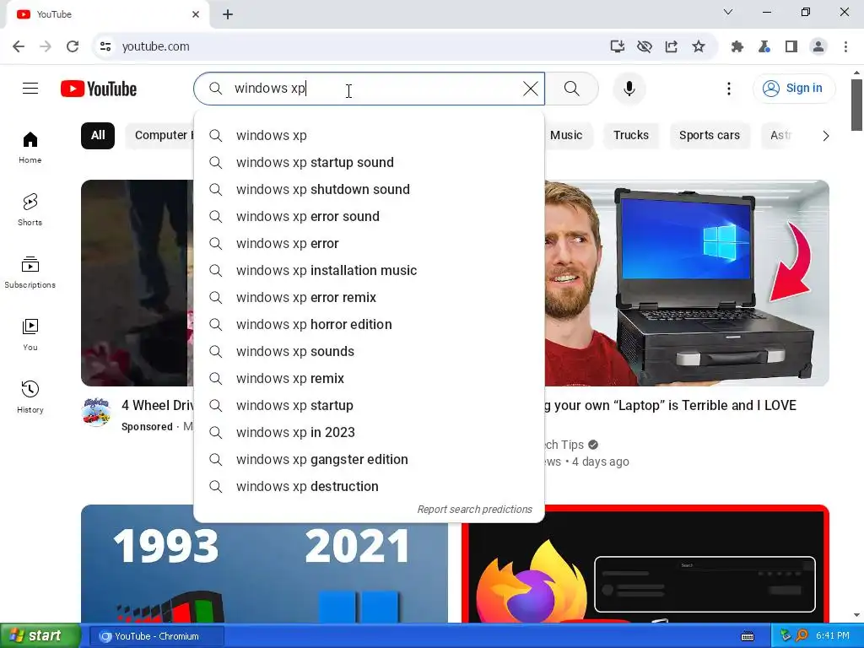The height and width of the screenshot is (648, 864).
Task: Choose suggestion windows xp horror edition
Action: coord(370,325)
